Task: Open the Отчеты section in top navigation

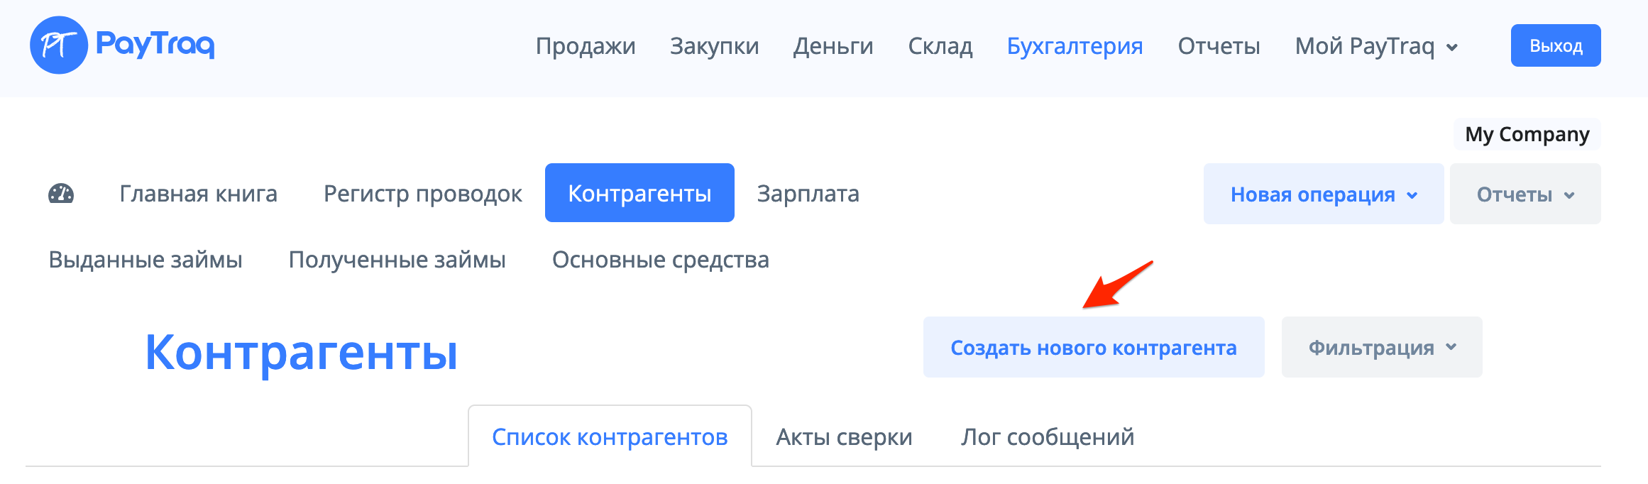Action: pos(1219,45)
